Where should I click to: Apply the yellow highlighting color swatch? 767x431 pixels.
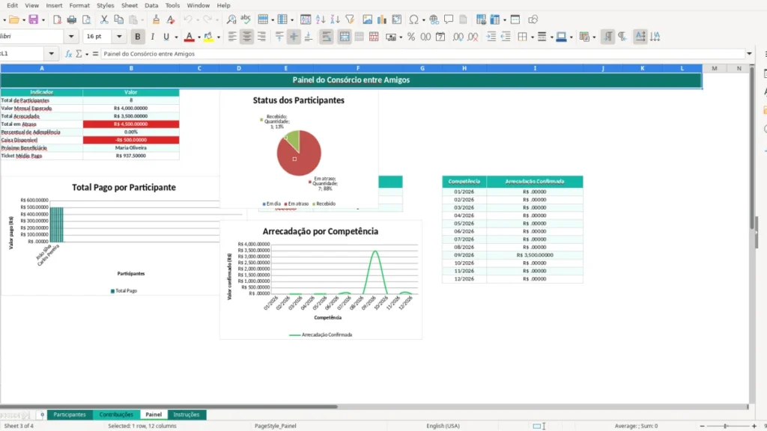209,37
